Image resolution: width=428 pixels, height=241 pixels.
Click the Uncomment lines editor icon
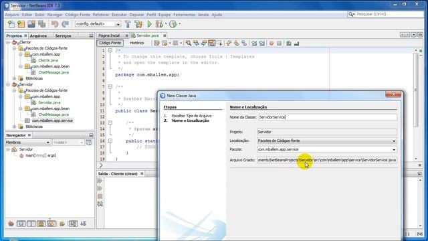click(296, 43)
